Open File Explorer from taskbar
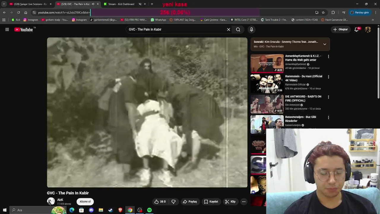This screenshot has height=214, width=380. tap(101, 210)
